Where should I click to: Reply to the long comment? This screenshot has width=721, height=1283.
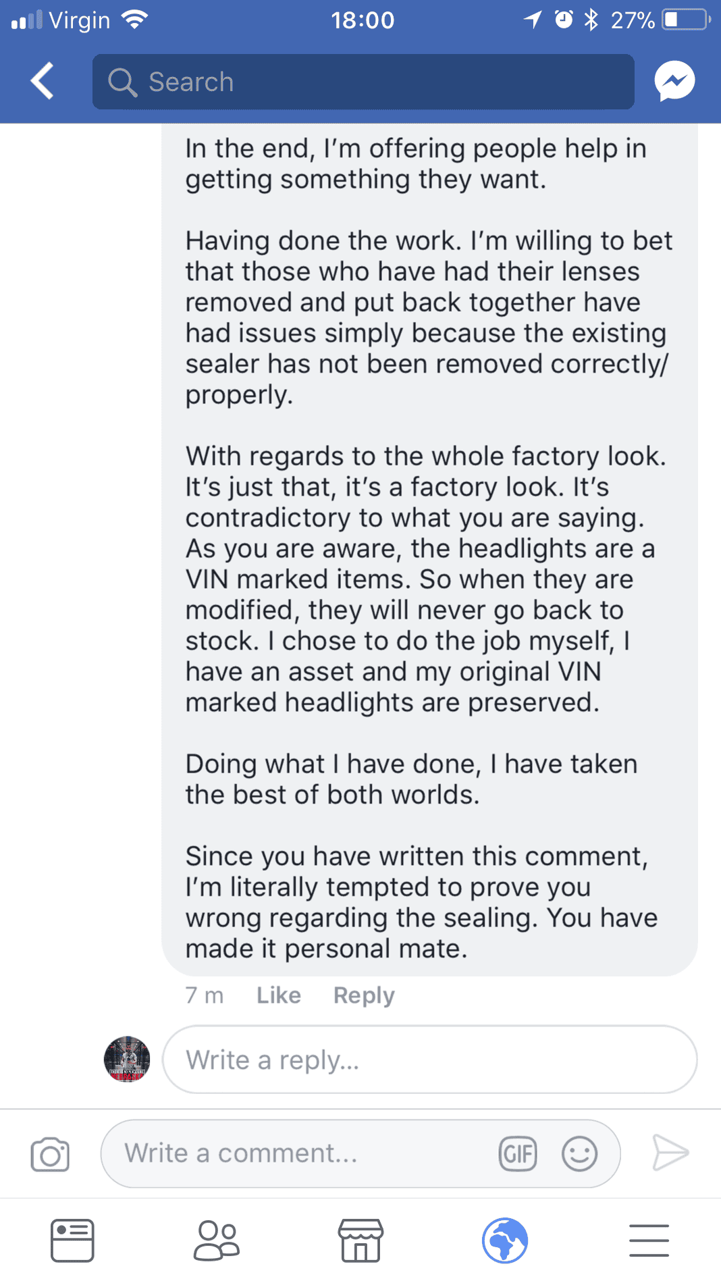pyautogui.click(x=364, y=996)
